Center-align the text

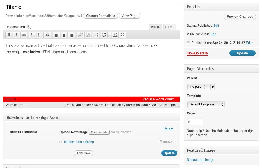pos(64,35)
